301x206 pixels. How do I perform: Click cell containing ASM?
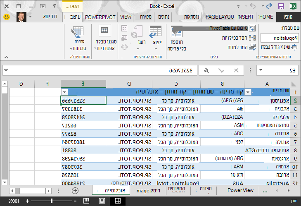222,125
